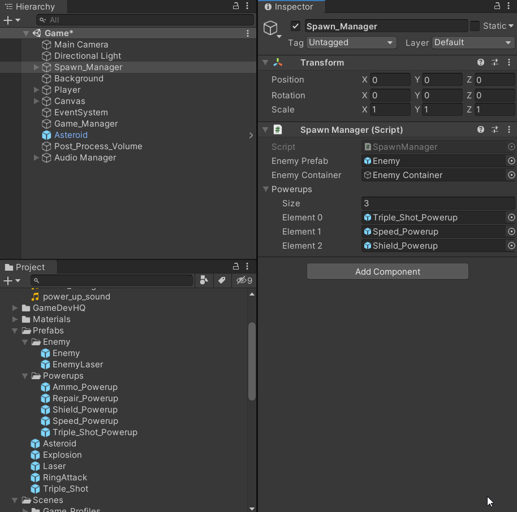This screenshot has height=512, width=517.
Task: Open the Layer dropdown showing Default
Action: point(473,42)
